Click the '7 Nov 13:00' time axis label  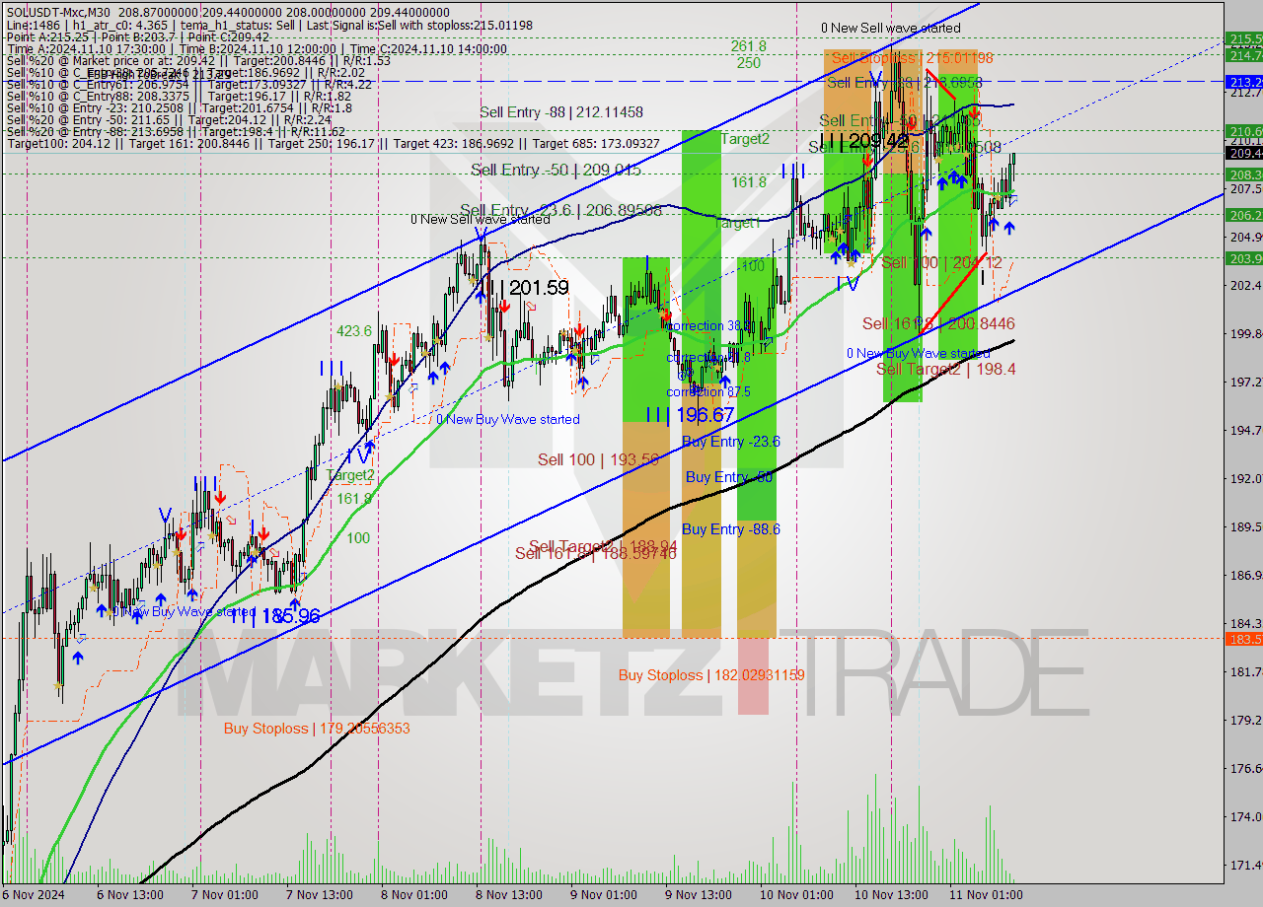(x=319, y=895)
